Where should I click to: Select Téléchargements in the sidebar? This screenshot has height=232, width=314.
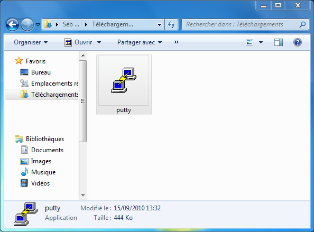coord(54,95)
